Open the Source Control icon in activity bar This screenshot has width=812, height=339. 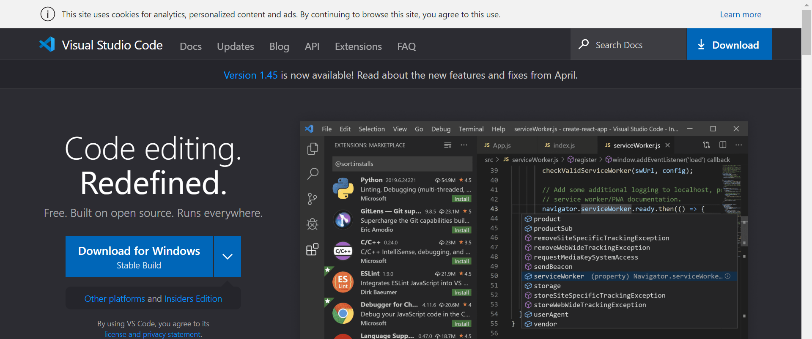tap(313, 199)
